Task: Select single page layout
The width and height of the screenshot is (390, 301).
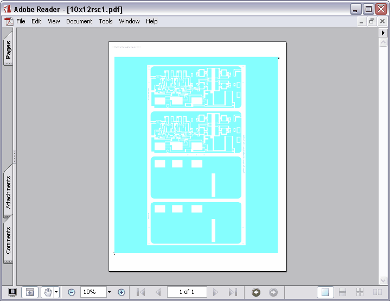Action: pos(325,292)
